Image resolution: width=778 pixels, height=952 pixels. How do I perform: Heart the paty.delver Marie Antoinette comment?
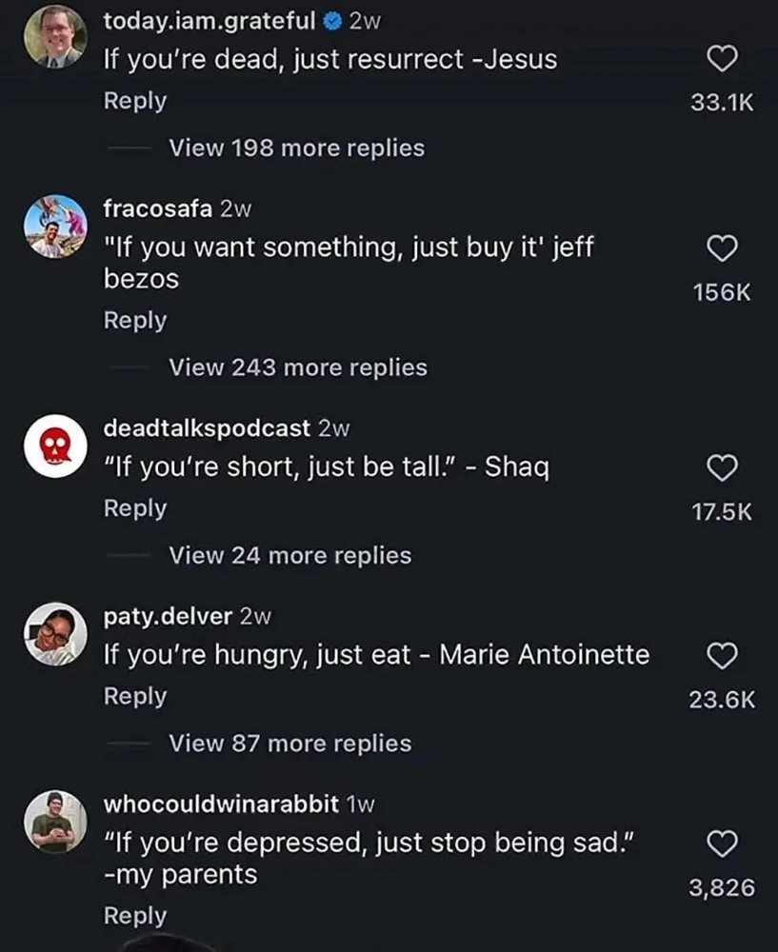724,655
